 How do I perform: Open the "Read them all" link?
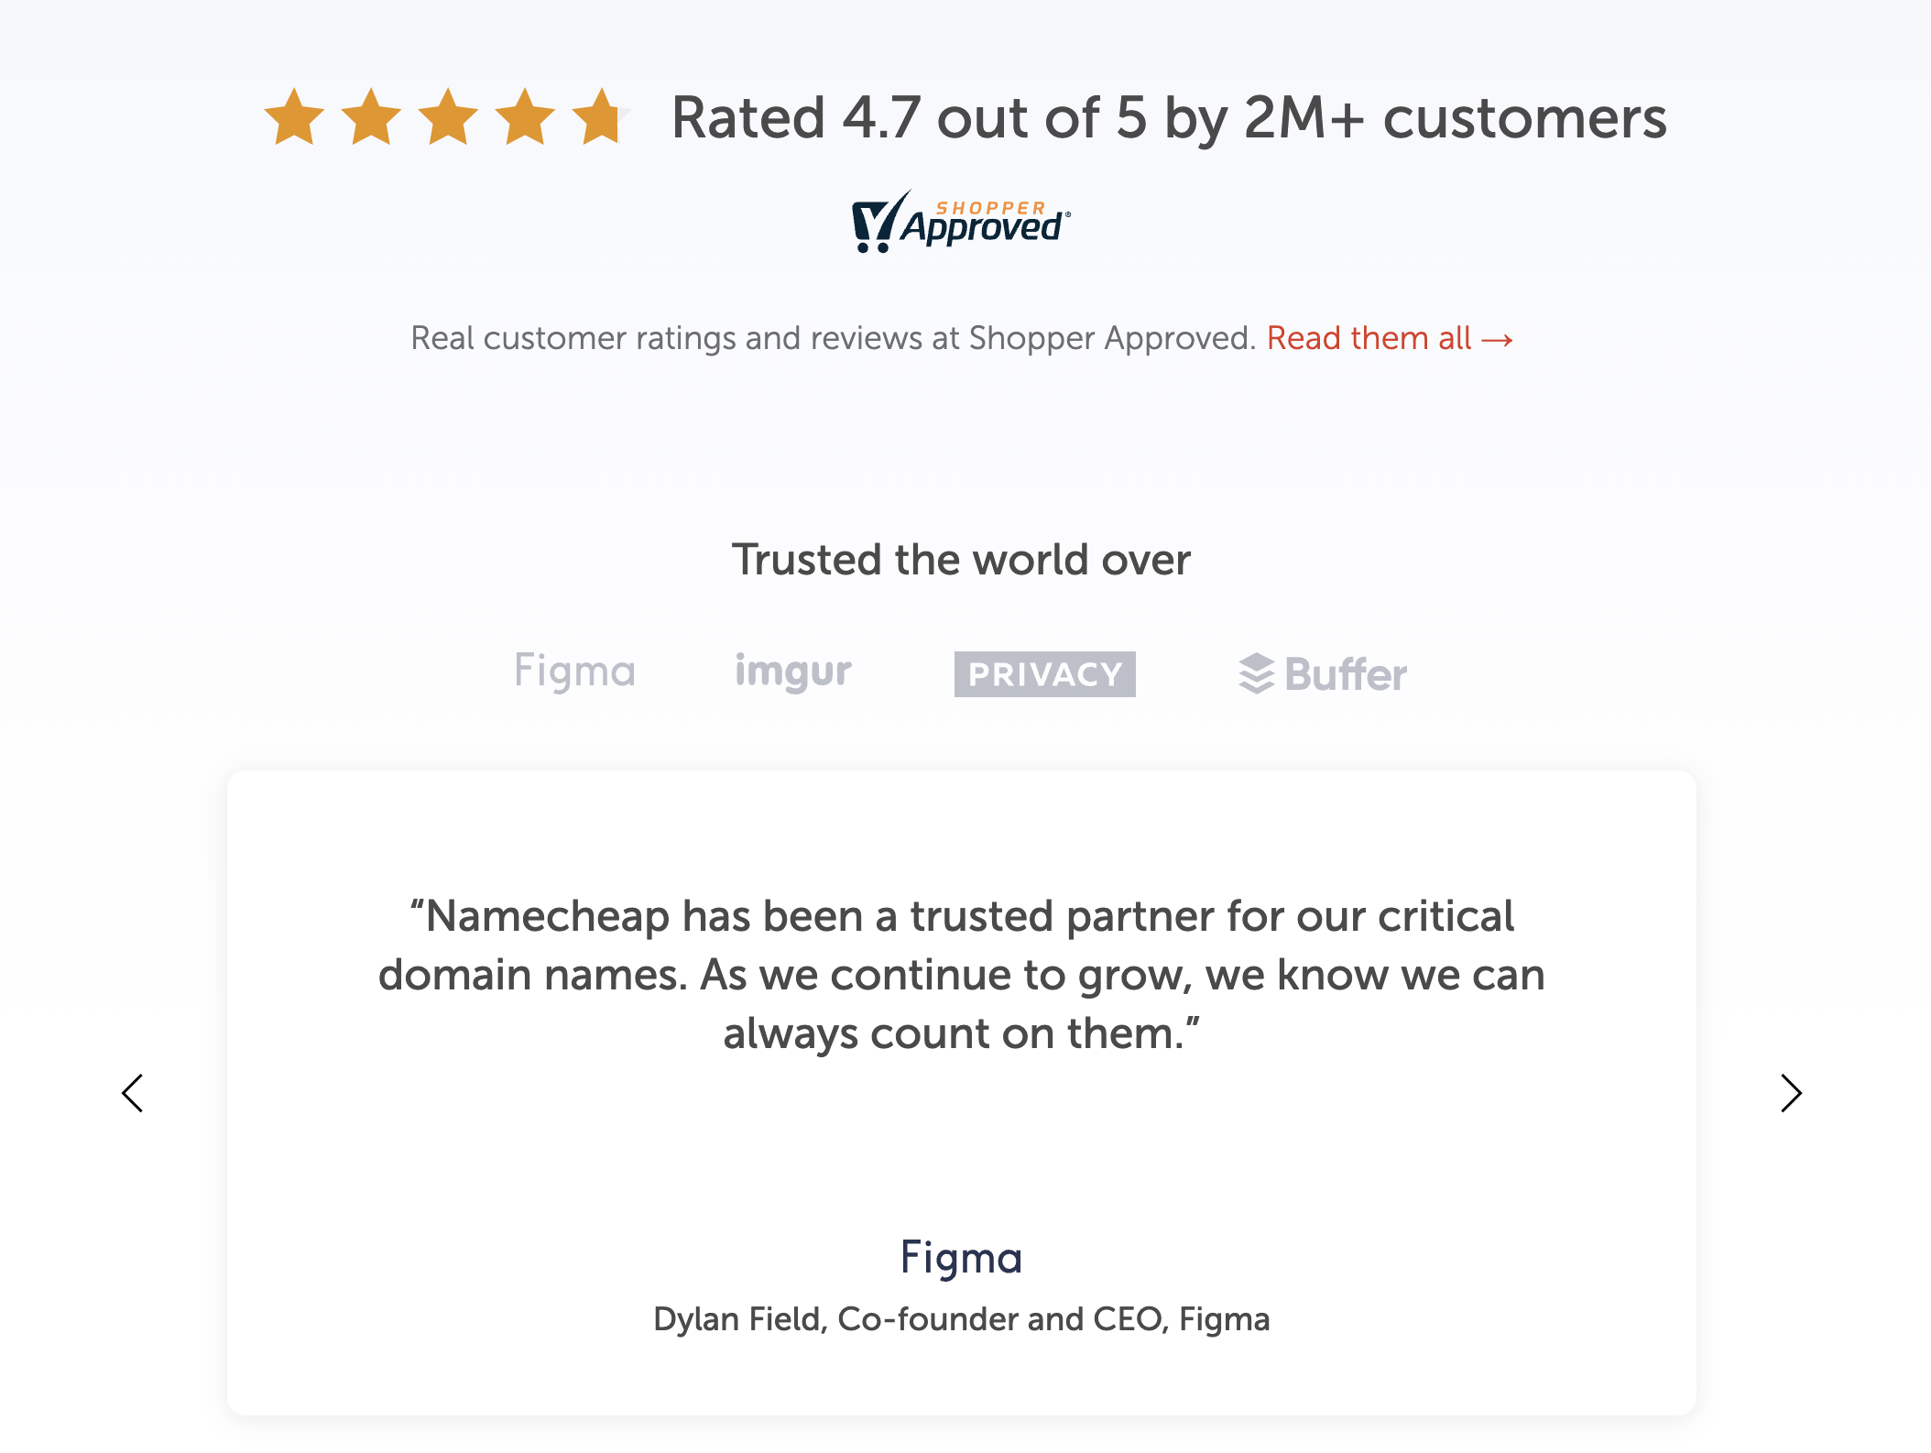[x=1389, y=338]
